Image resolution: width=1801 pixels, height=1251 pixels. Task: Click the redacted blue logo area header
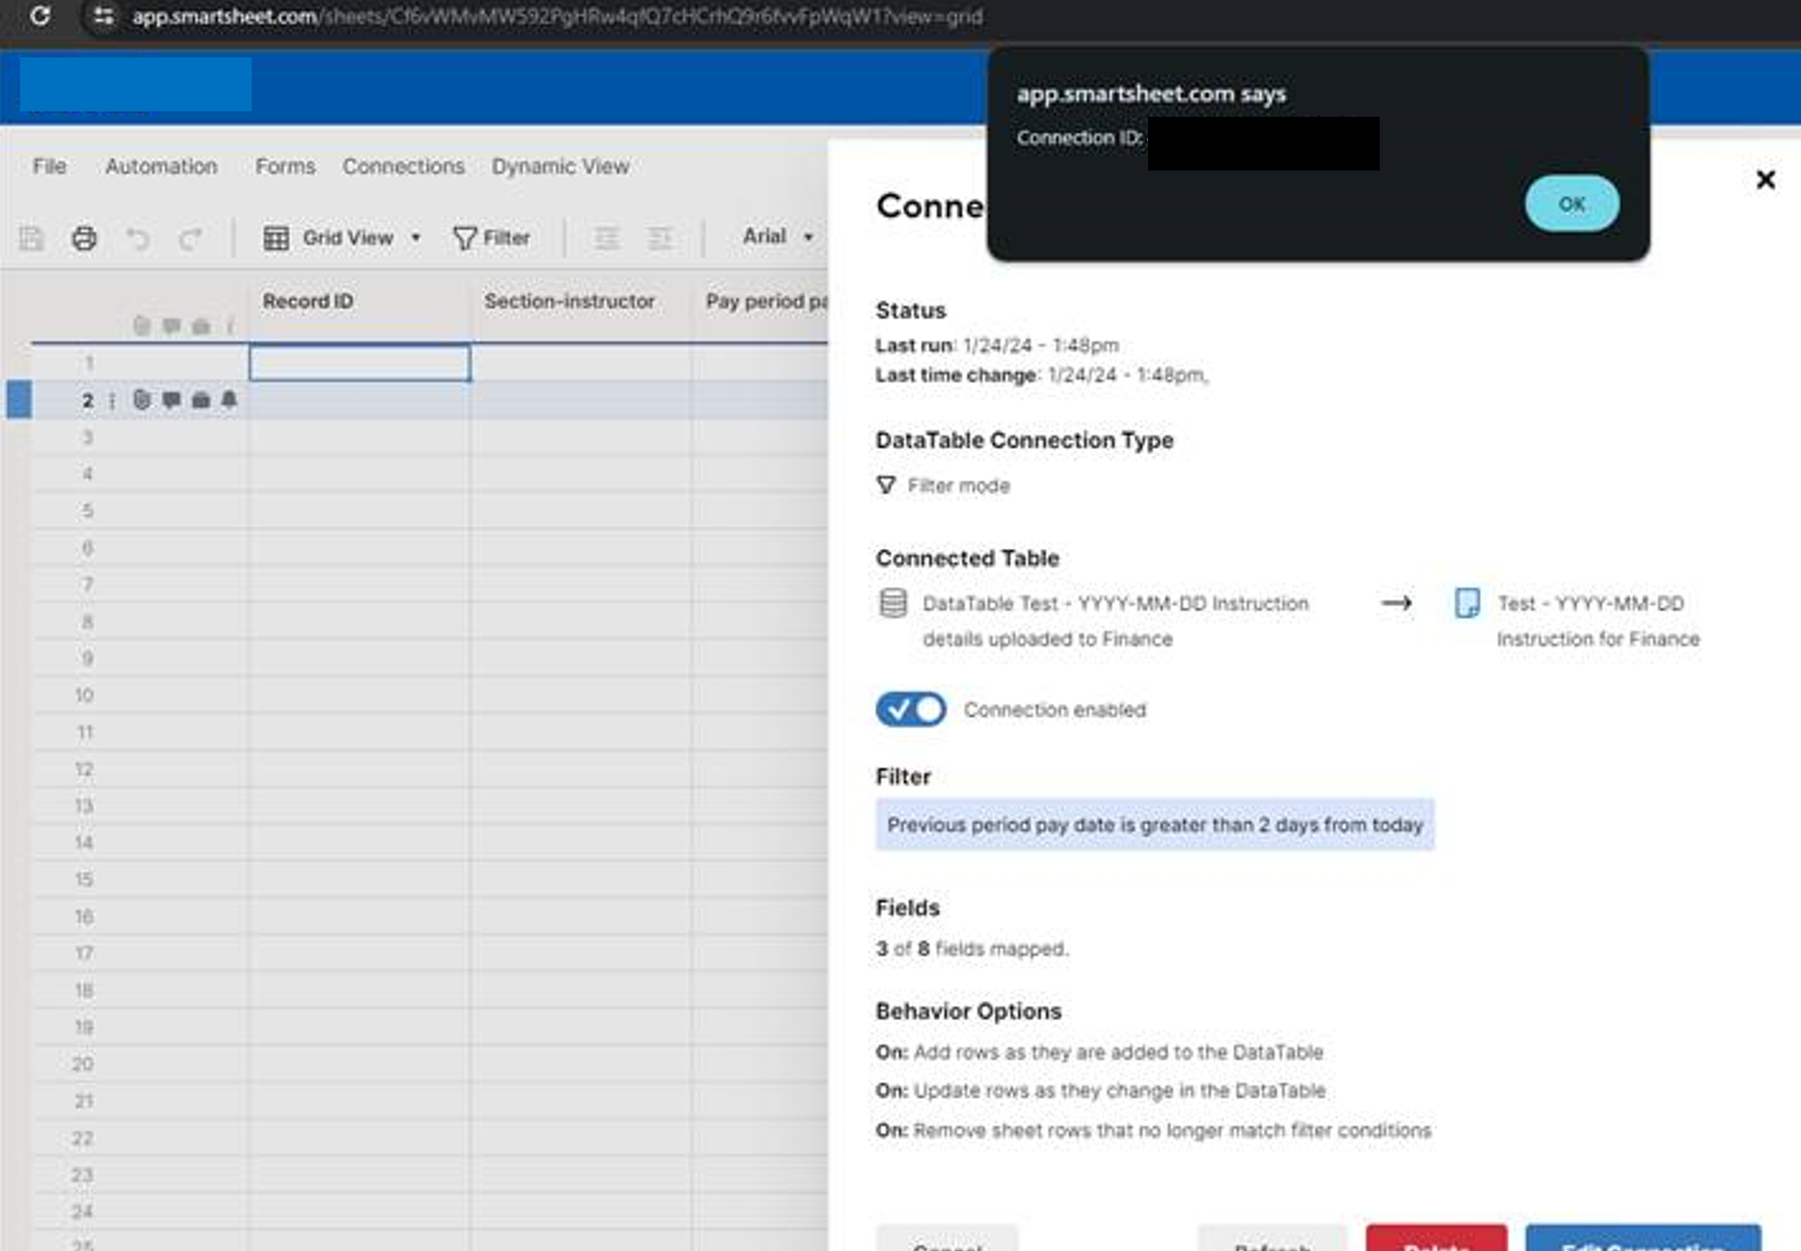point(135,85)
